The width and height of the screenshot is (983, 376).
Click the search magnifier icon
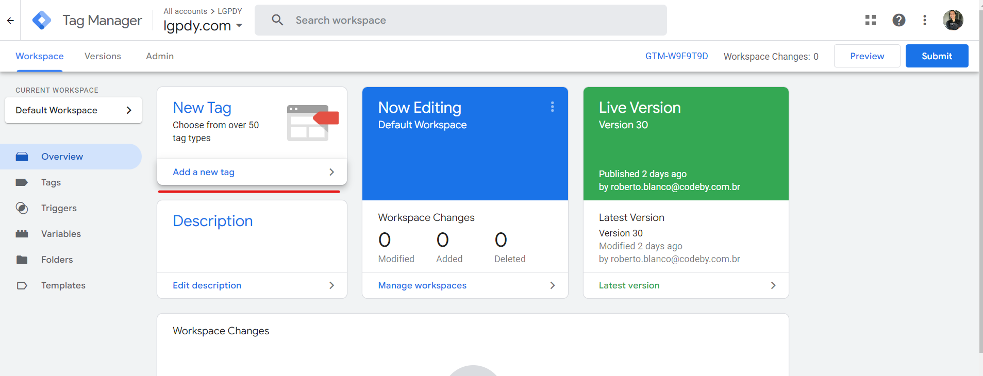coord(277,20)
